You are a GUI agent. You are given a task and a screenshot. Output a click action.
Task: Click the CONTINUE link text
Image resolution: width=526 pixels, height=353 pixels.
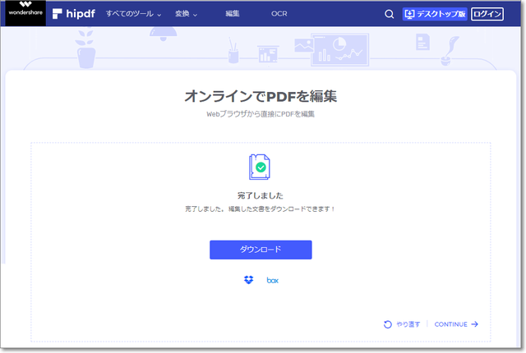coord(450,324)
